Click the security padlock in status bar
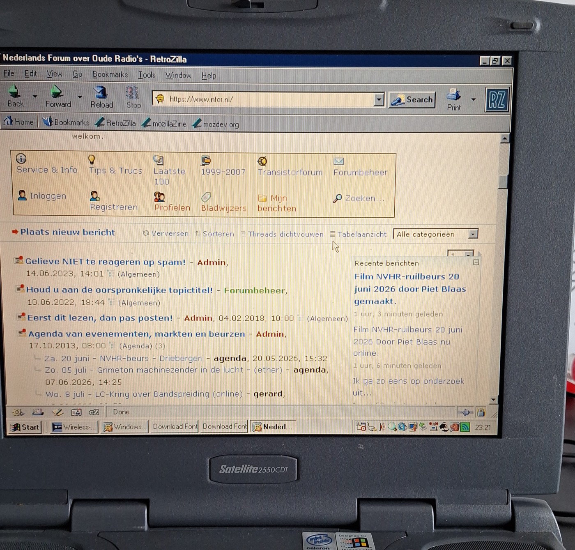The height and width of the screenshot is (550, 575). tap(481, 412)
